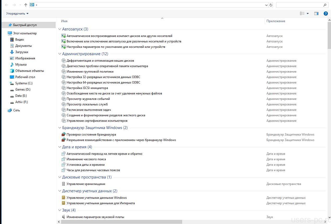Collapse the Администрирование (12) group
Image resolution: width=331 pixels, height=224 pixels.
coord(60,54)
